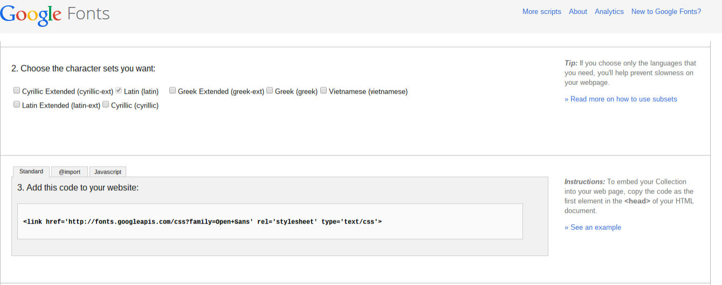722x285 pixels.
Task: Switch to the @import tab
Action: 70,172
